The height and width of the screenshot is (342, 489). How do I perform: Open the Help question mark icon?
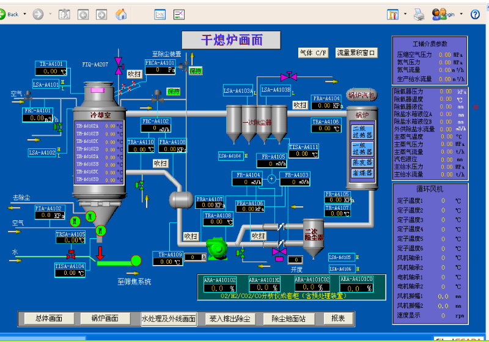click(x=475, y=14)
